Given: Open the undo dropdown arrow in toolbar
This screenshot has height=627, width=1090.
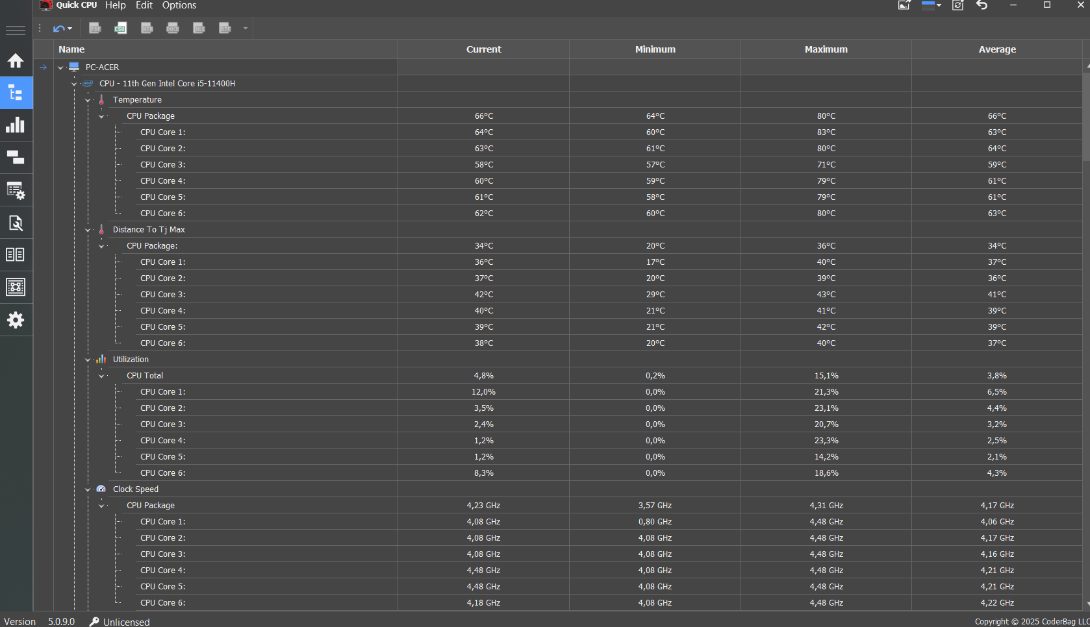Looking at the screenshot, I should click(70, 29).
